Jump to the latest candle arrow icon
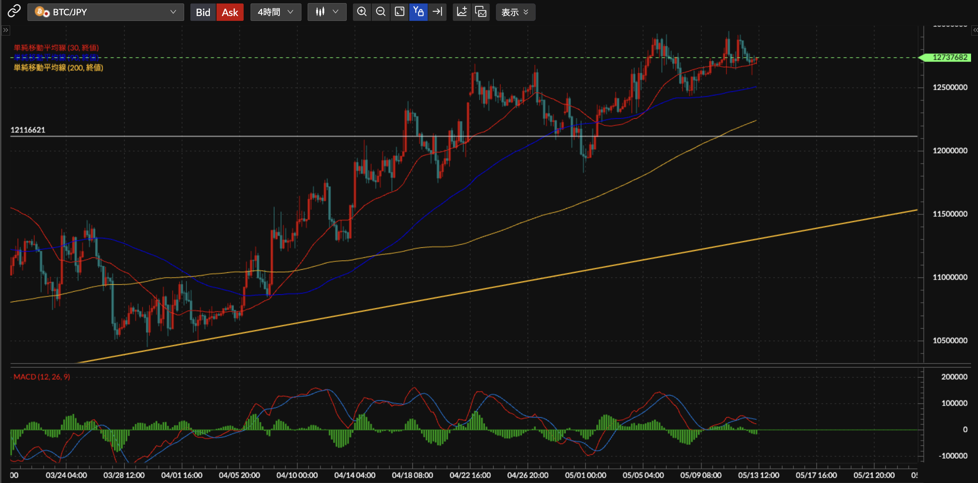 pos(437,12)
